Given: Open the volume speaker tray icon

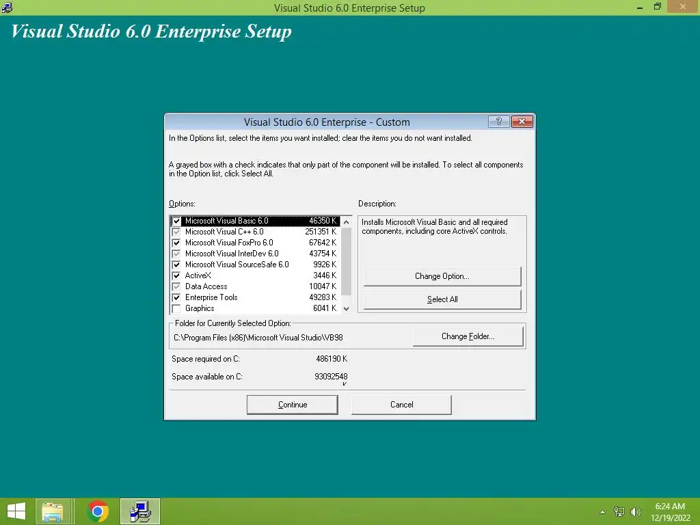Looking at the screenshot, I should (x=636, y=512).
